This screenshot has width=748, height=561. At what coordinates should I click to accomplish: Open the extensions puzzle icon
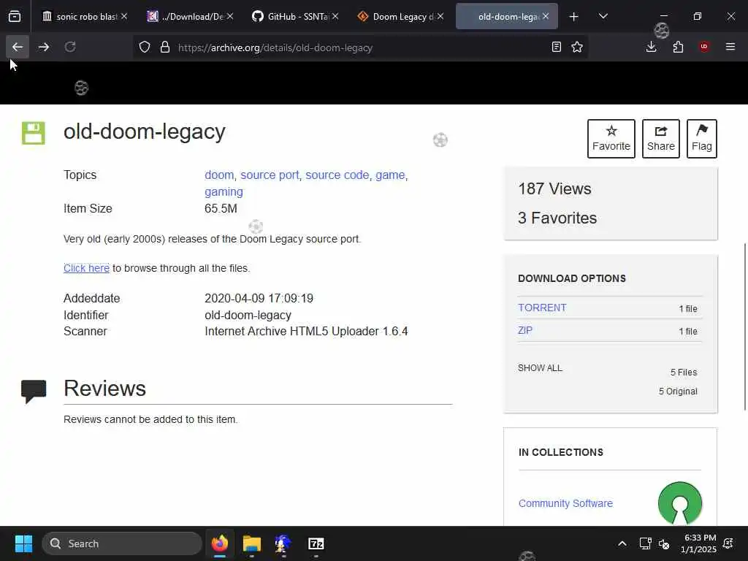pyautogui.click(x=678, y=47)
